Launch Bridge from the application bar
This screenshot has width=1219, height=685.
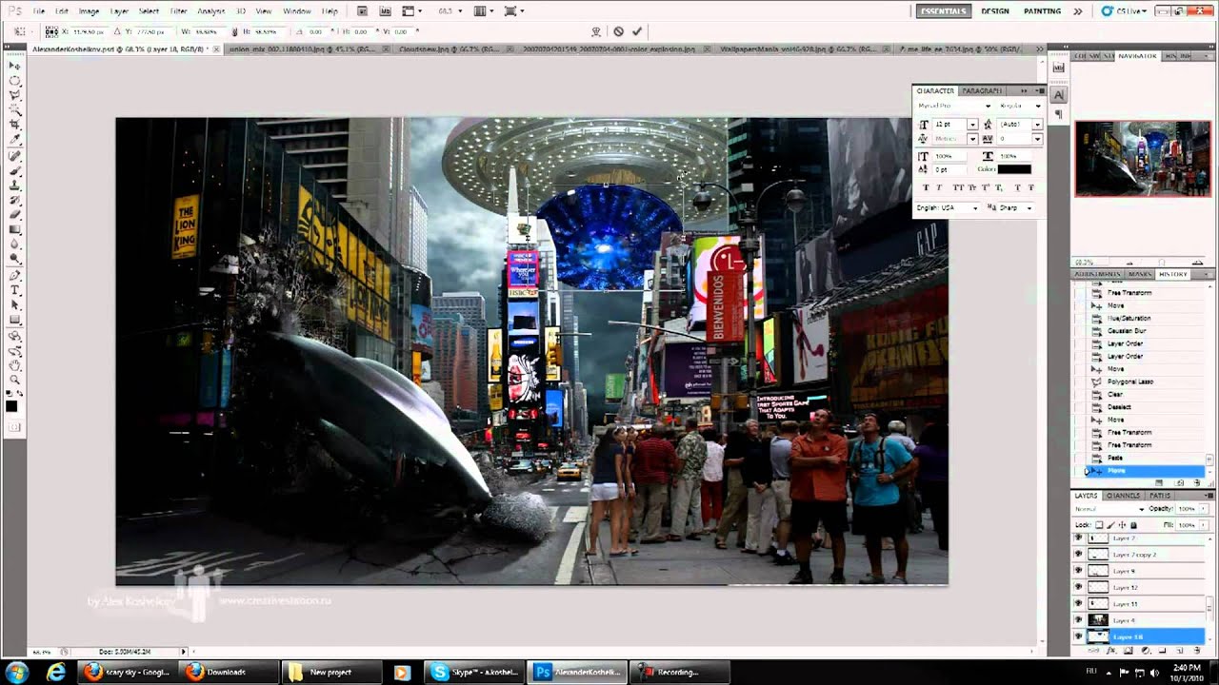coord(363,11)
